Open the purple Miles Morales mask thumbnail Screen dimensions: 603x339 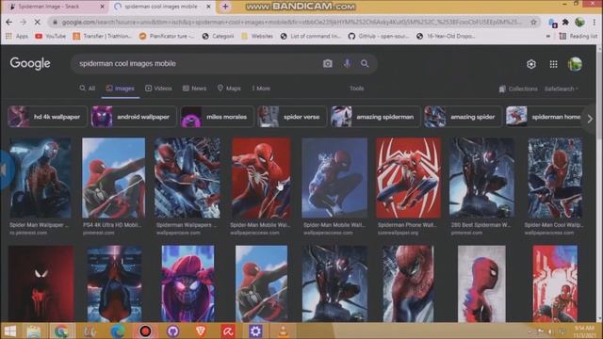pos(188,283)
